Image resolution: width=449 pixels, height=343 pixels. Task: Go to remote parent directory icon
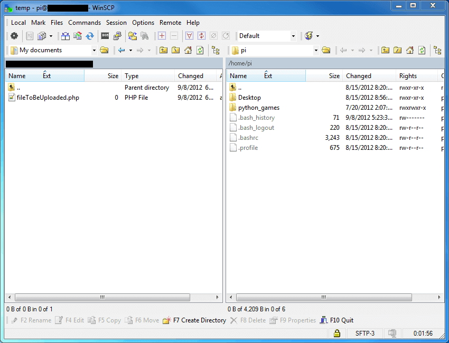point(386,50)
